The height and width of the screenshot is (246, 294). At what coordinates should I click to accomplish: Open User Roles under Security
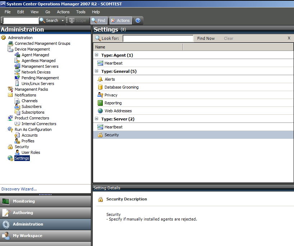click(x=31, y=152)
